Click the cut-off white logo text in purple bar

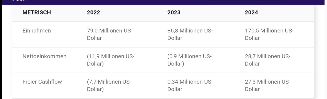coord(19,1)
